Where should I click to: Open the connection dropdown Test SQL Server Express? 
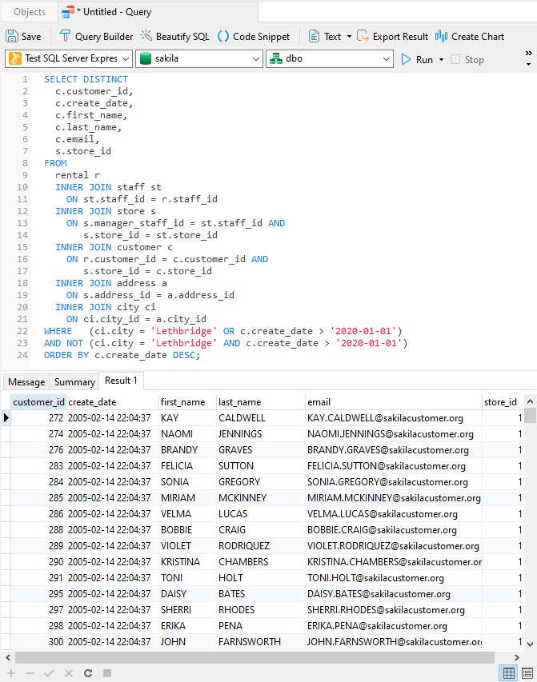tap(69, 59)
